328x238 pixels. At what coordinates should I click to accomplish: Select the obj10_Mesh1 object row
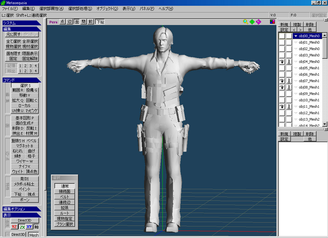coord(300,100)
